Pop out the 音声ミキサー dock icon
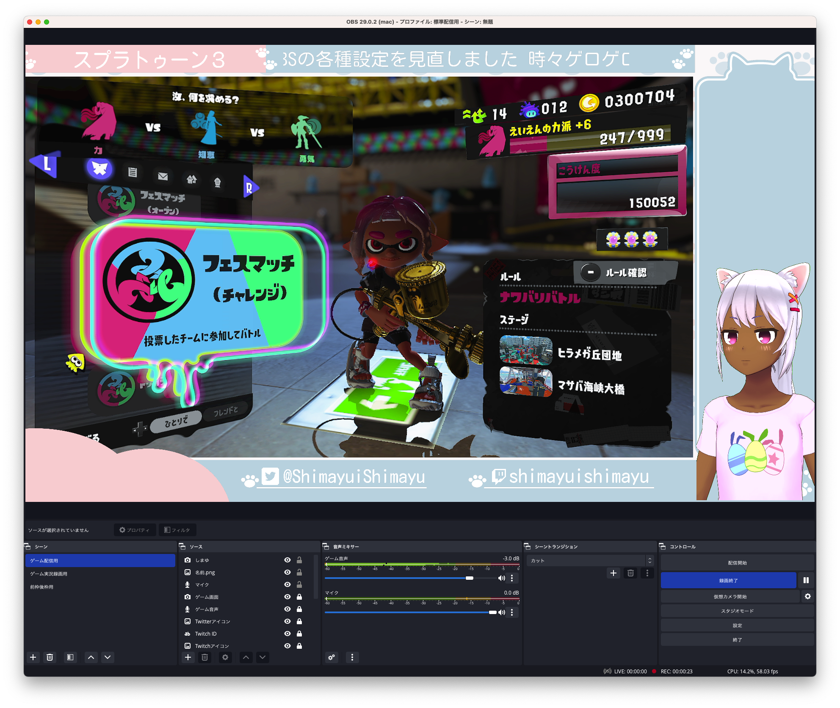The height and width of the screenshot is (708, 840). [326, 547]
